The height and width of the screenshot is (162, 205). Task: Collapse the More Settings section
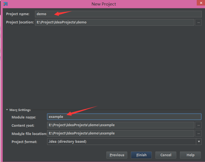[7, 110]
